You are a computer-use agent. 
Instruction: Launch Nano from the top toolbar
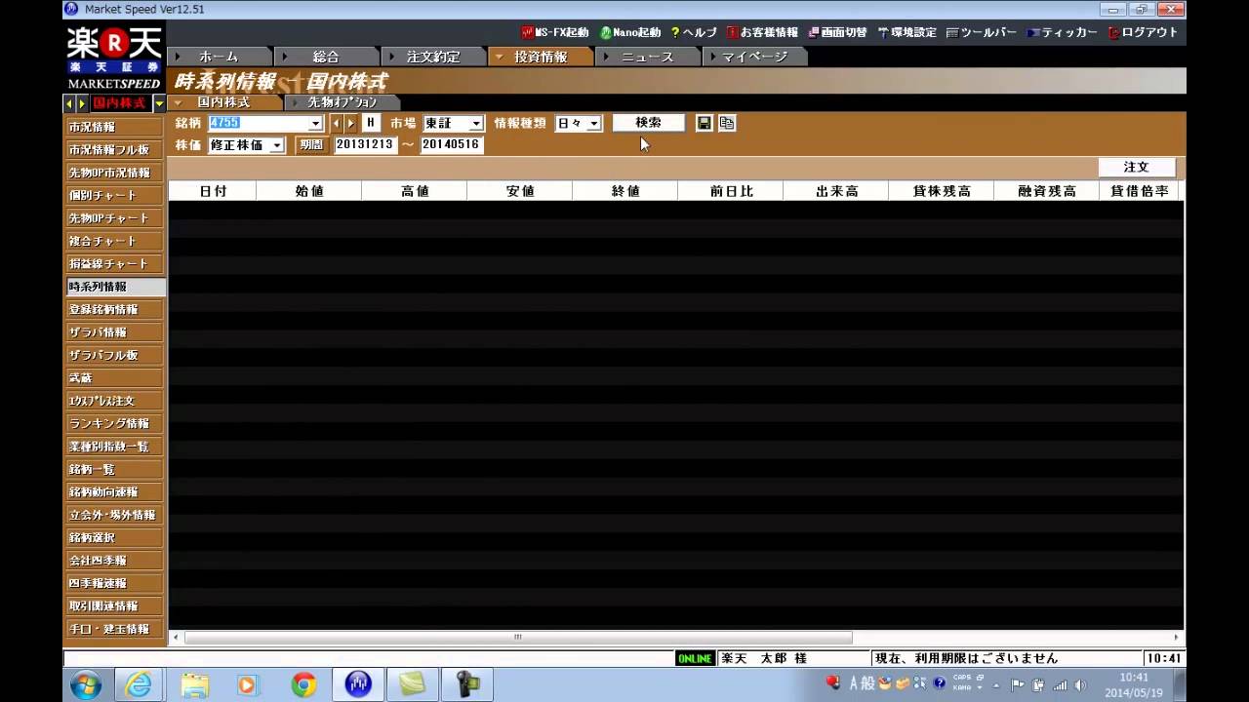(629, 32)
